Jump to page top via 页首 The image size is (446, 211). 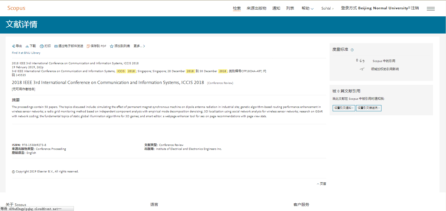321,184
